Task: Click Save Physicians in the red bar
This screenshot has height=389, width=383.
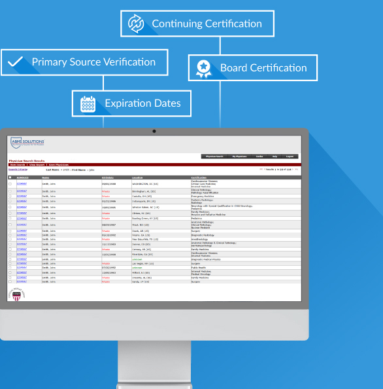Action: (x=59, y=165)
